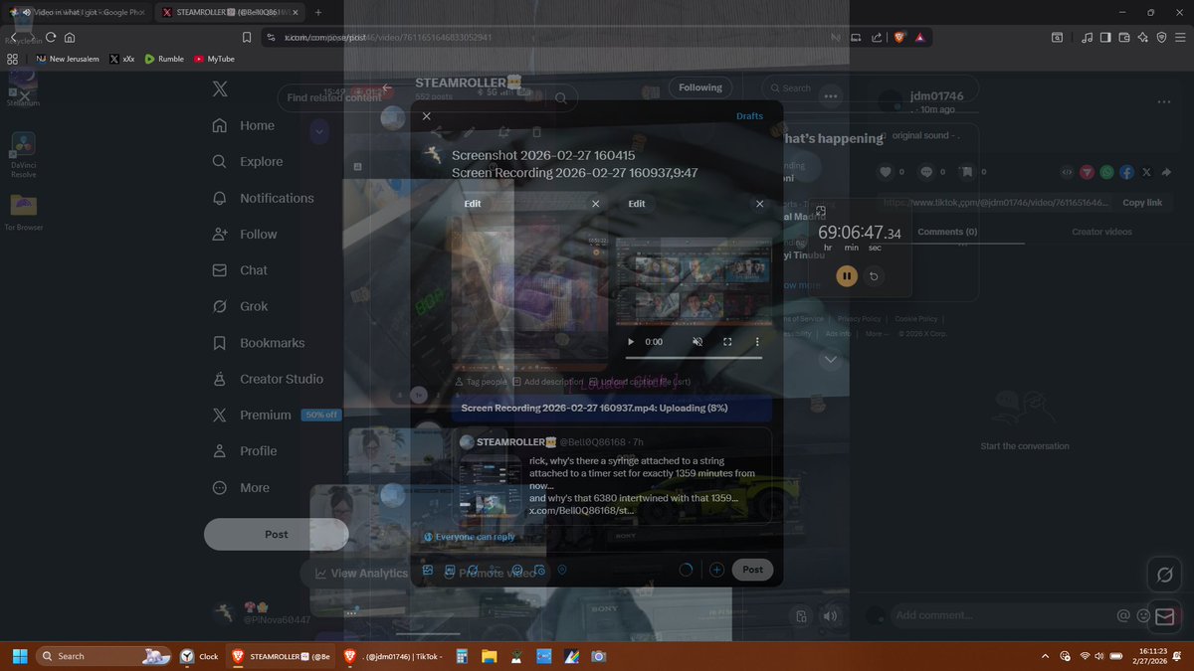Add location tag in compose toolbar
The height and width of the screenshot is (671, 1194).
[x=562, y=571]
